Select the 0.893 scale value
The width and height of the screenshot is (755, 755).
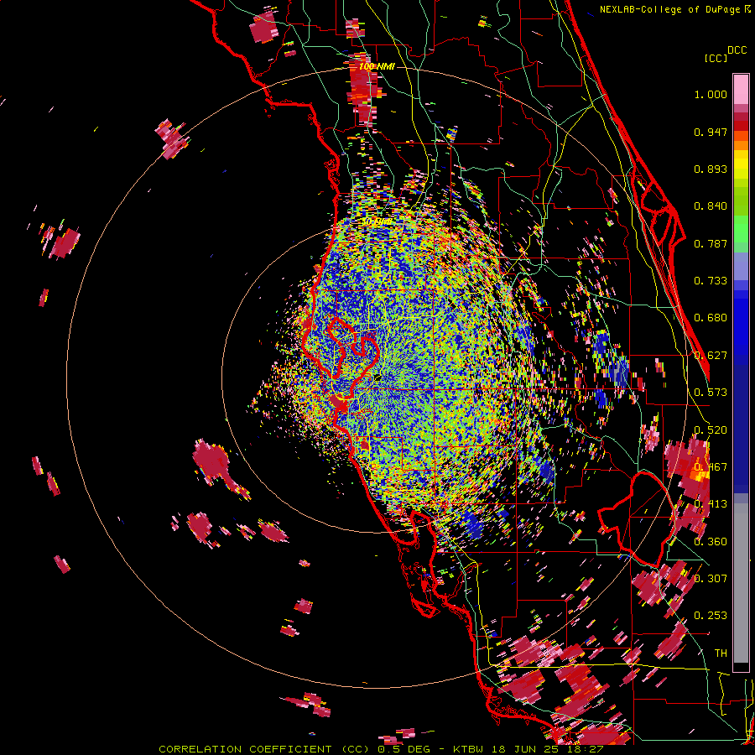711,169
